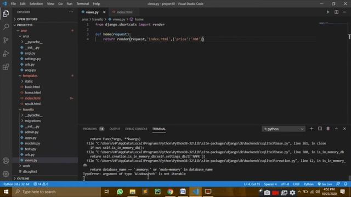The width and height of the screenshot is (351, 197).
Task: Change Python language mode
Action: 308,184
